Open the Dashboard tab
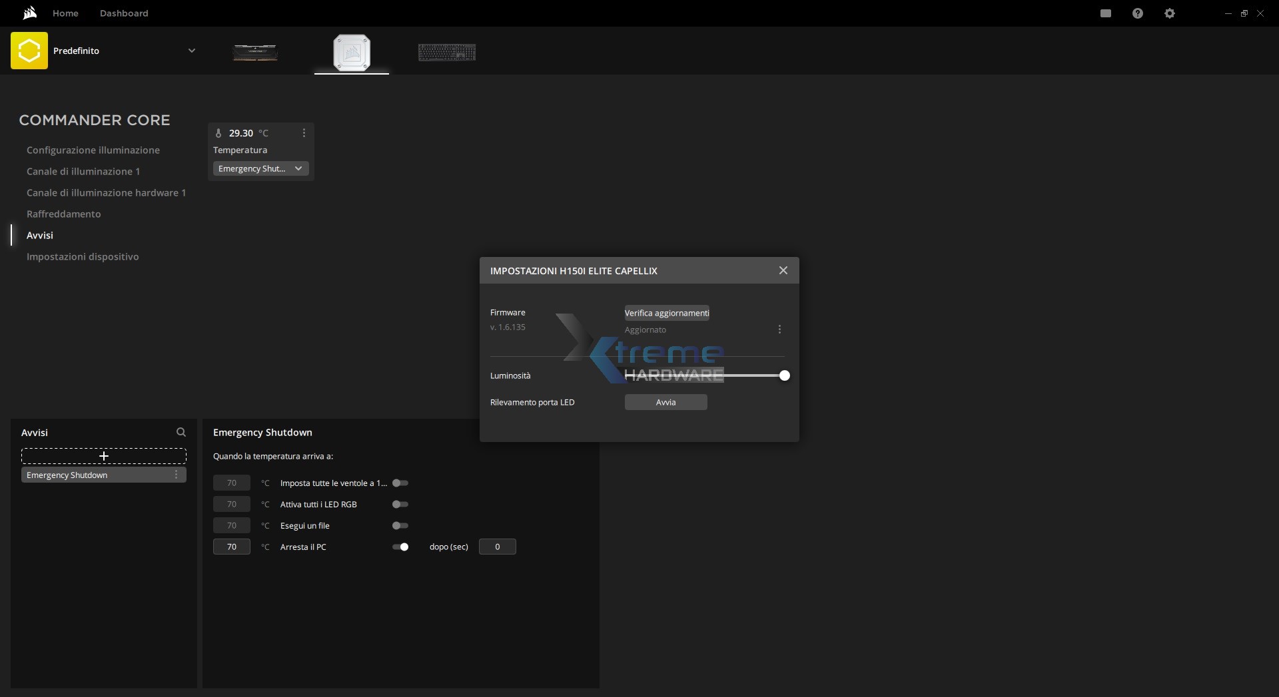Image resolution: width=1279 pixels, height=697 pixels. (124, 13)
